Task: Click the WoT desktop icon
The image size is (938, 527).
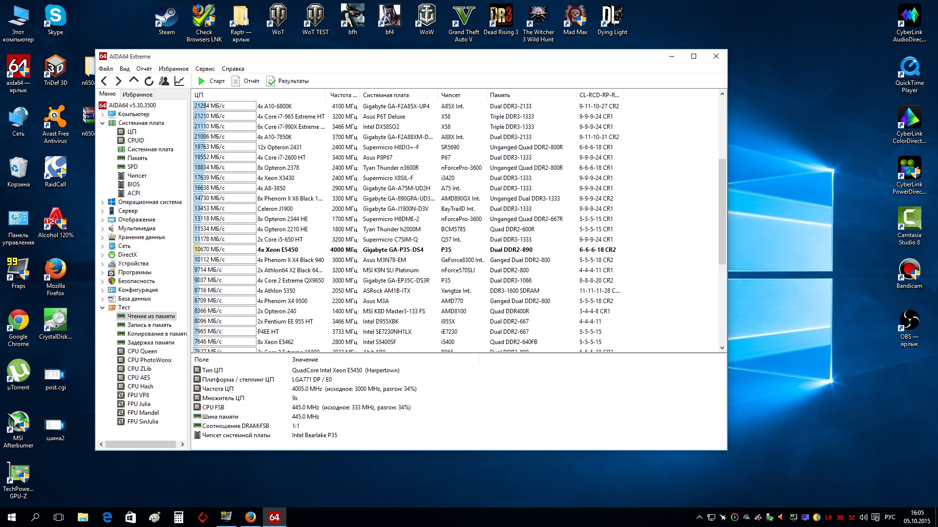Action: [278, 20]
